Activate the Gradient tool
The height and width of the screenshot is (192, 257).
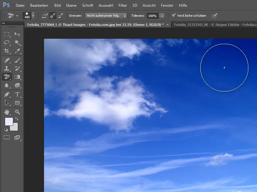pos(17,77)
